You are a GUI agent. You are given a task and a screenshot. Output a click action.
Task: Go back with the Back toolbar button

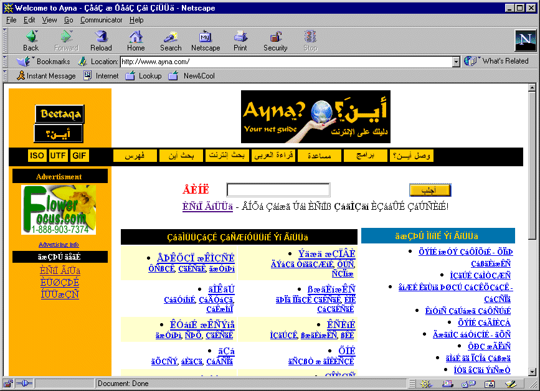tap(31, 41)
